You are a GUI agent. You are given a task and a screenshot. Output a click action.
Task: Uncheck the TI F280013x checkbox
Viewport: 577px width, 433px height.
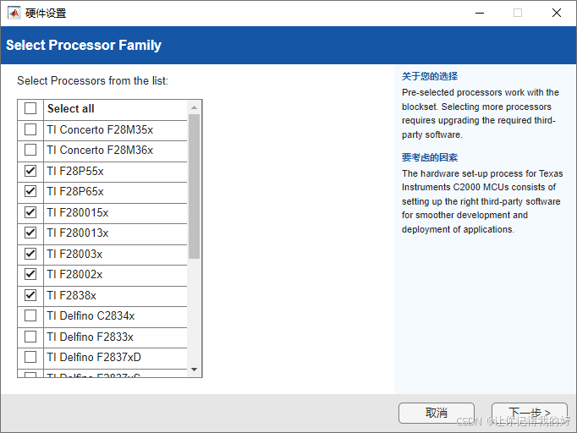pyautogui.click(x=30, y=233)
